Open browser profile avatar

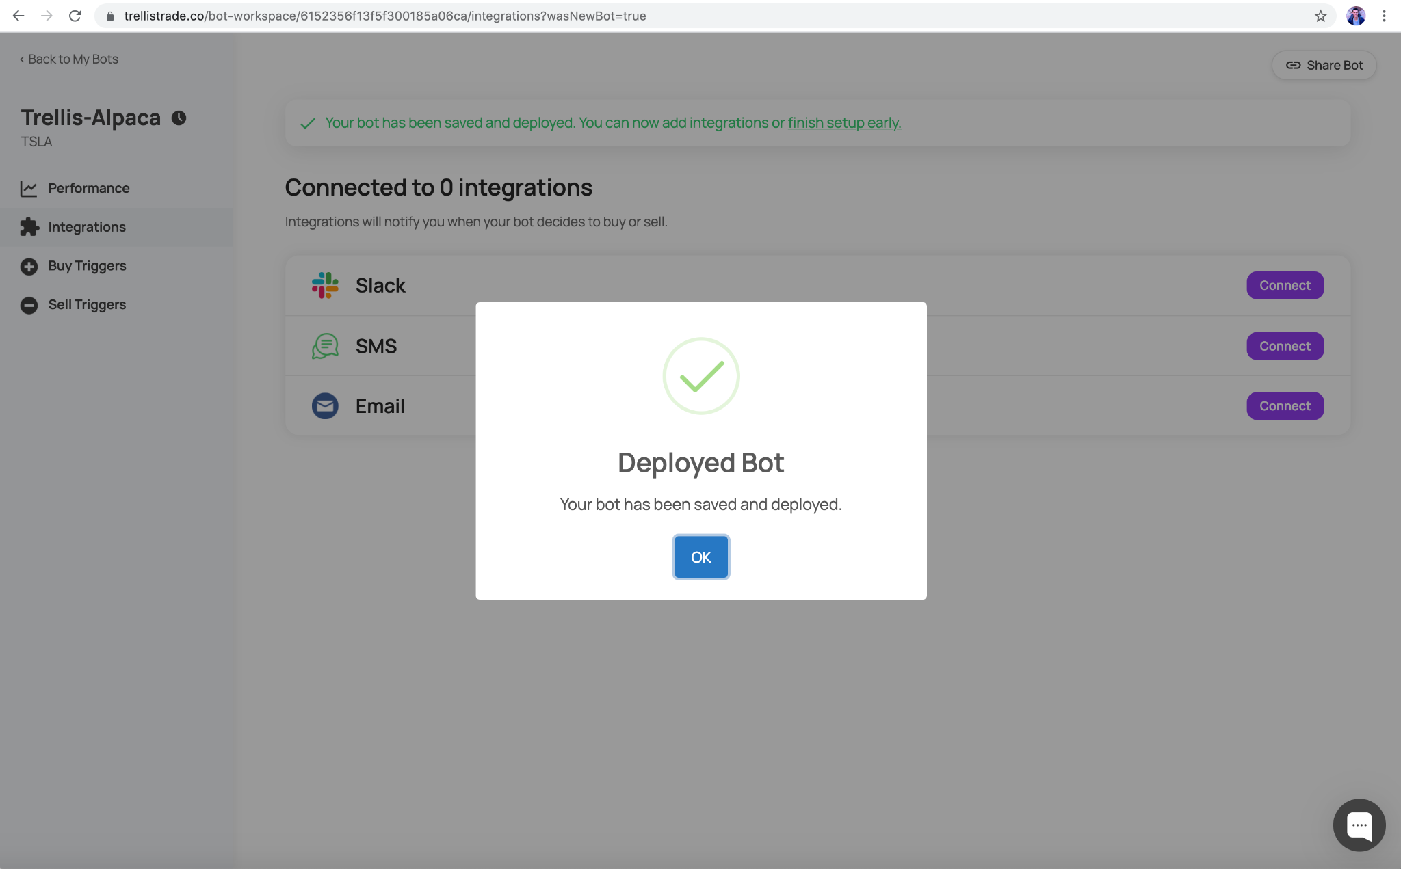pos(1355,16)
